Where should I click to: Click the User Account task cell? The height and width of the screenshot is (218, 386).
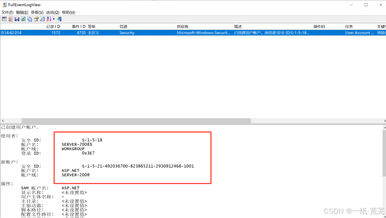click(359, 33)
